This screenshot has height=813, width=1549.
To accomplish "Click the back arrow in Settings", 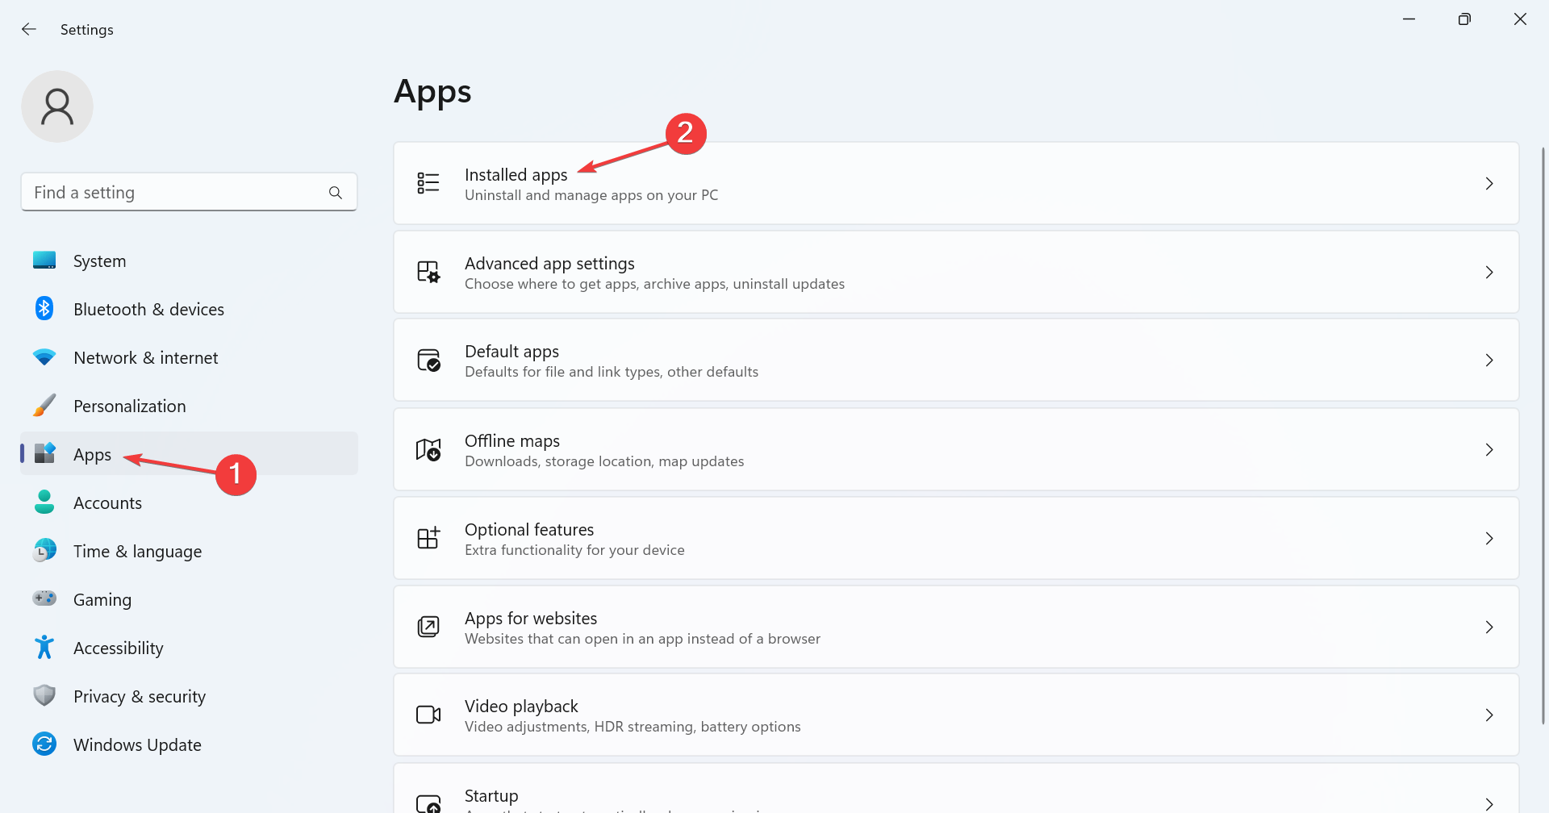I will coord(29,30).
